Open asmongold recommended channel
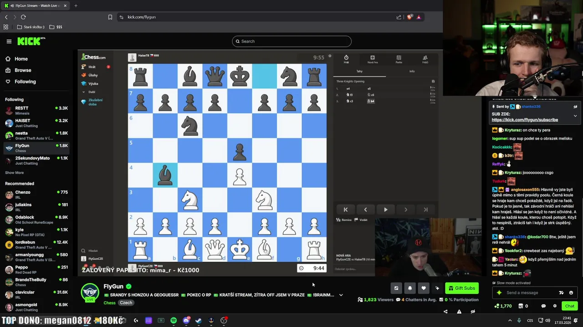Viewport: 583px width, 327px height. click(x=36, y=307)
